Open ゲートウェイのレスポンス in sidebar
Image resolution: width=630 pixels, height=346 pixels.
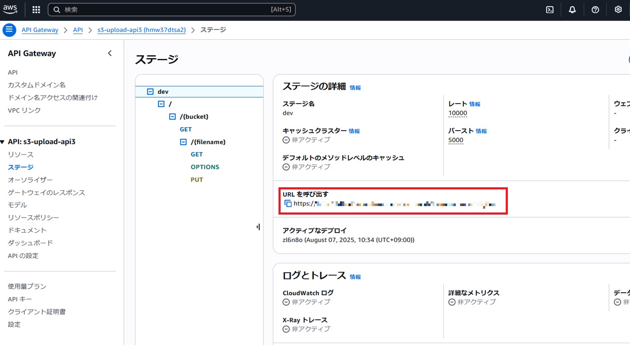click(x=47, y=193)
